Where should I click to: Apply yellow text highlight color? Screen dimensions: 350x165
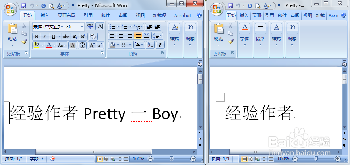click(36, 45)
